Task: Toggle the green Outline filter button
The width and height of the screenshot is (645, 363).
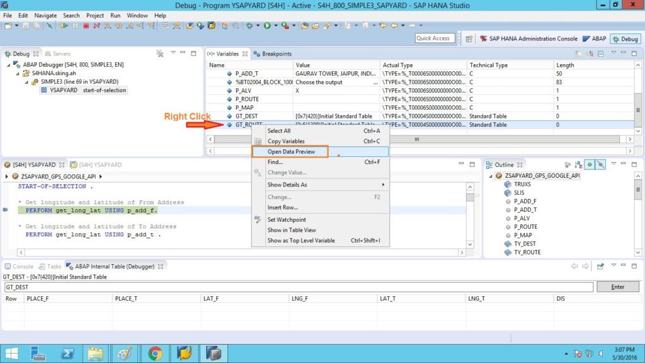Action: coord(590,164)
